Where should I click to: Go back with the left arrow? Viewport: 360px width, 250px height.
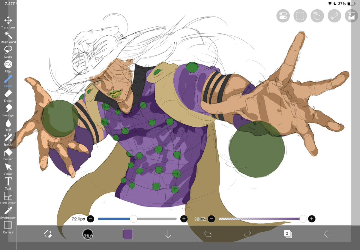pos(328,234)
